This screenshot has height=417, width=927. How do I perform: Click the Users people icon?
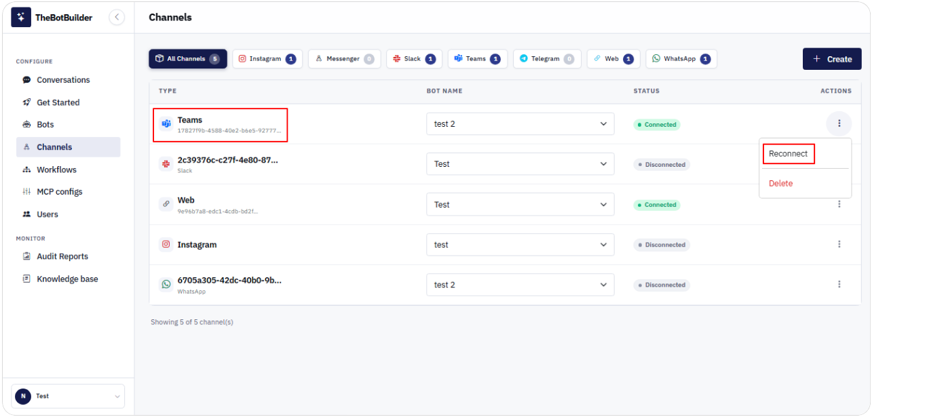tap(26, 214)
